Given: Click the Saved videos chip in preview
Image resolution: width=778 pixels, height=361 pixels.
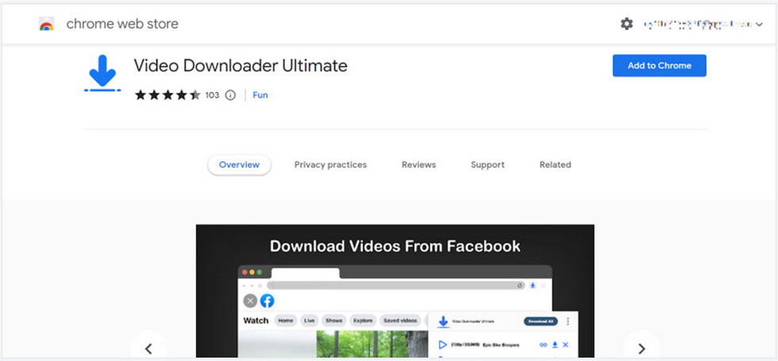Looking at the screenshot, I should tap(400, 321).
